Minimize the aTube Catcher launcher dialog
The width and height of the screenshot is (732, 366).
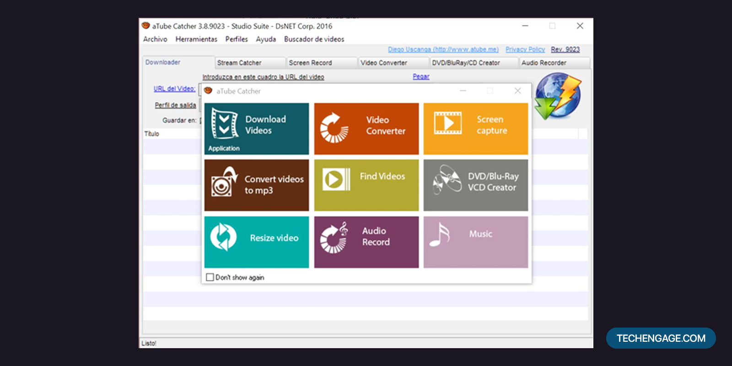[x=463, y=91]
